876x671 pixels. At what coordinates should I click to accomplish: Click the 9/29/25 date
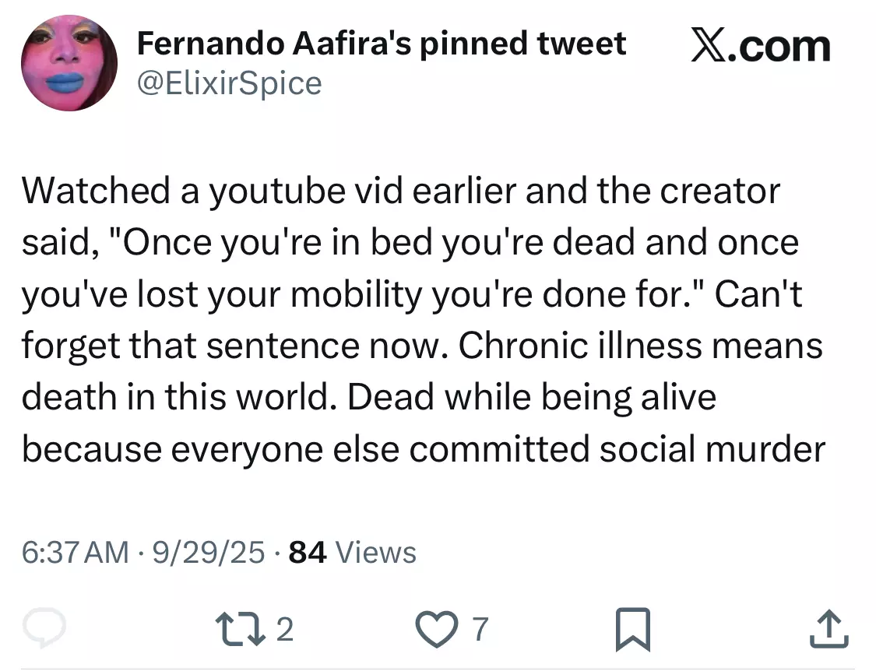tap(209, 553)
